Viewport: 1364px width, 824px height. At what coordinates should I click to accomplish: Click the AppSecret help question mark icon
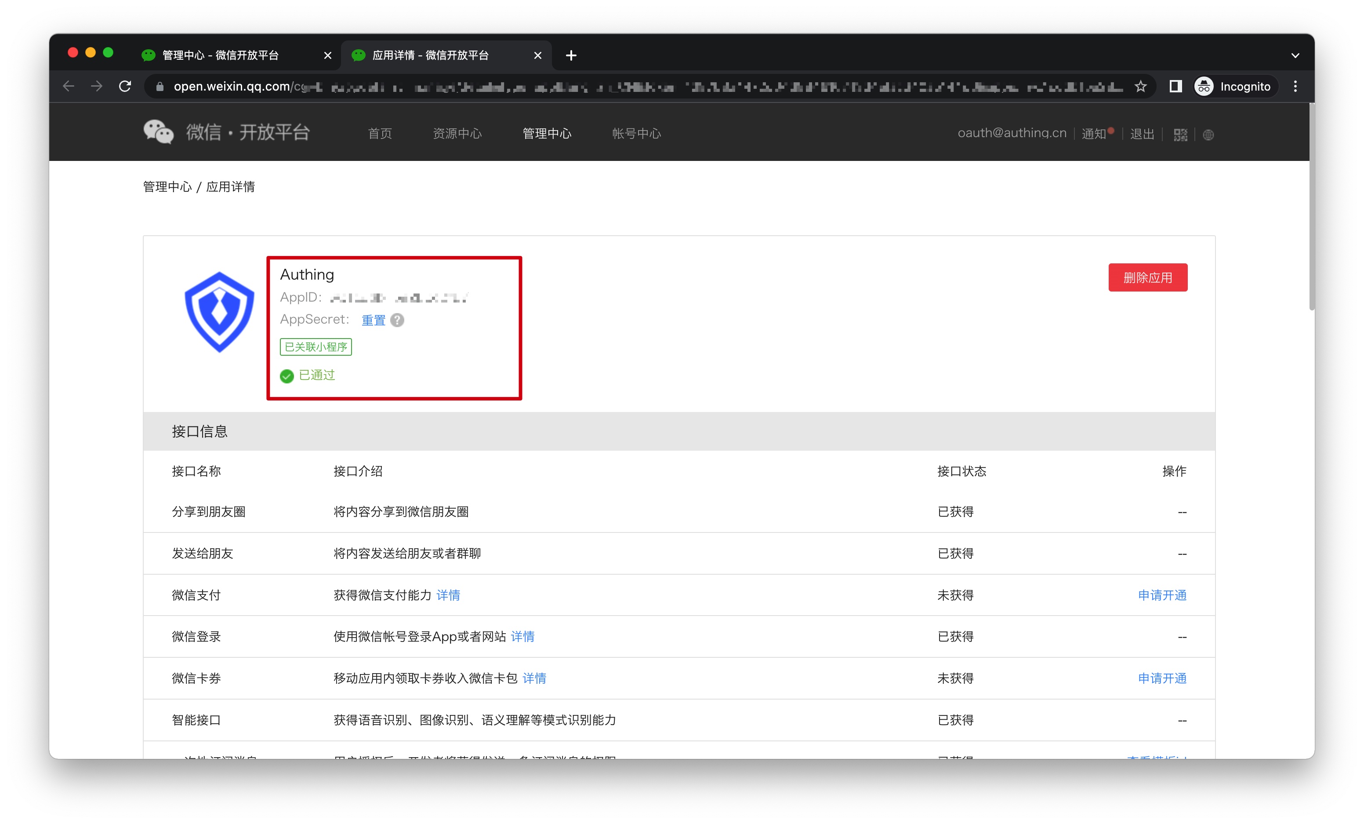(397, 320)
